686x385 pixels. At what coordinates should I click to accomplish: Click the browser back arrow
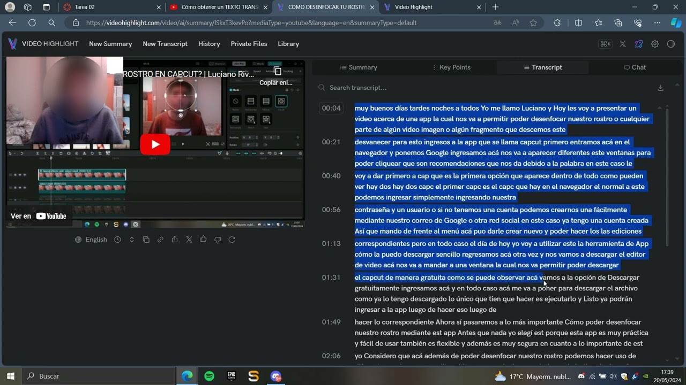pos(12,23)
